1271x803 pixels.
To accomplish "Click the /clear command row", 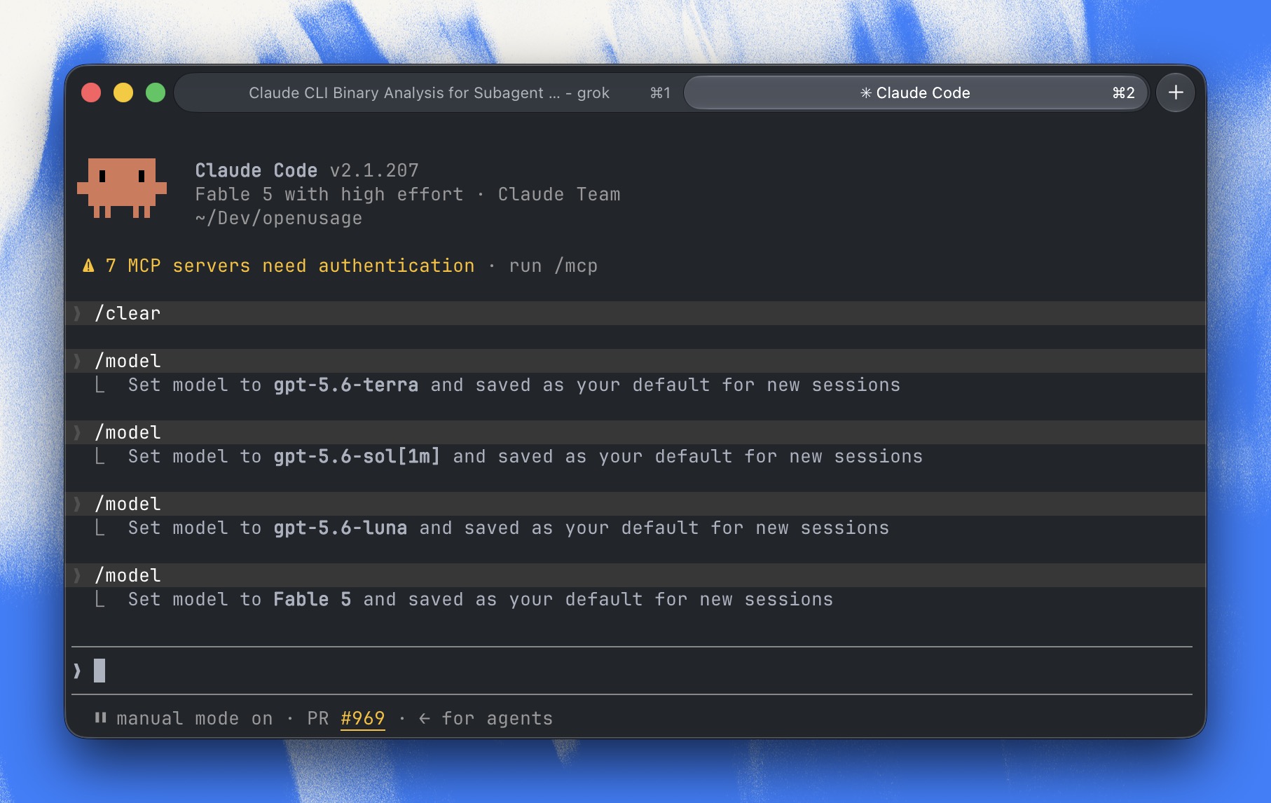I will [636, 313].
